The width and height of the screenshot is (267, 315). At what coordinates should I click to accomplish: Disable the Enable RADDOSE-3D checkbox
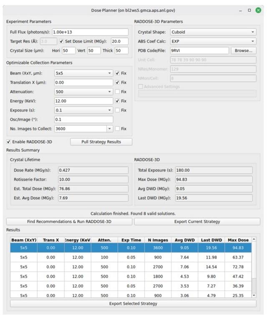point(8,142)
